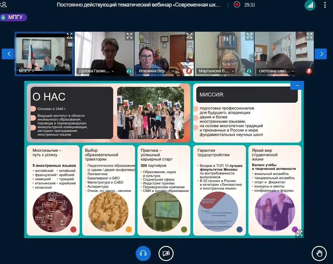The height and width of the screenshot is (264, 333).
Task: Click светлана шмо muted microphone icon
Action: pos(309,71)
